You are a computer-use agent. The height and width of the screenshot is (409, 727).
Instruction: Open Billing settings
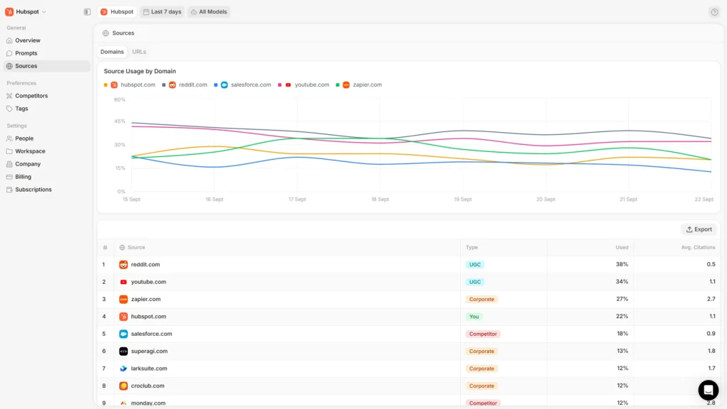coord(46,177)
